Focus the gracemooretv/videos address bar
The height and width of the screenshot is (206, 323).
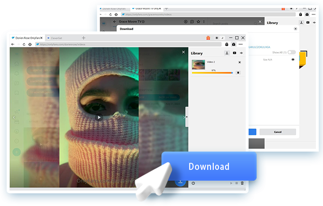(209, 15)
